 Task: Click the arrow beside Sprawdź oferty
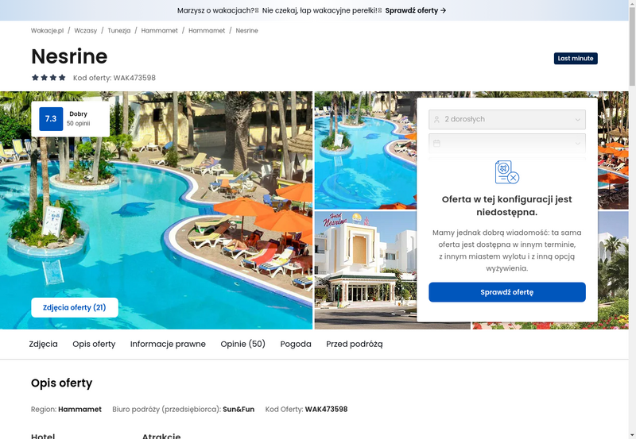444,10
